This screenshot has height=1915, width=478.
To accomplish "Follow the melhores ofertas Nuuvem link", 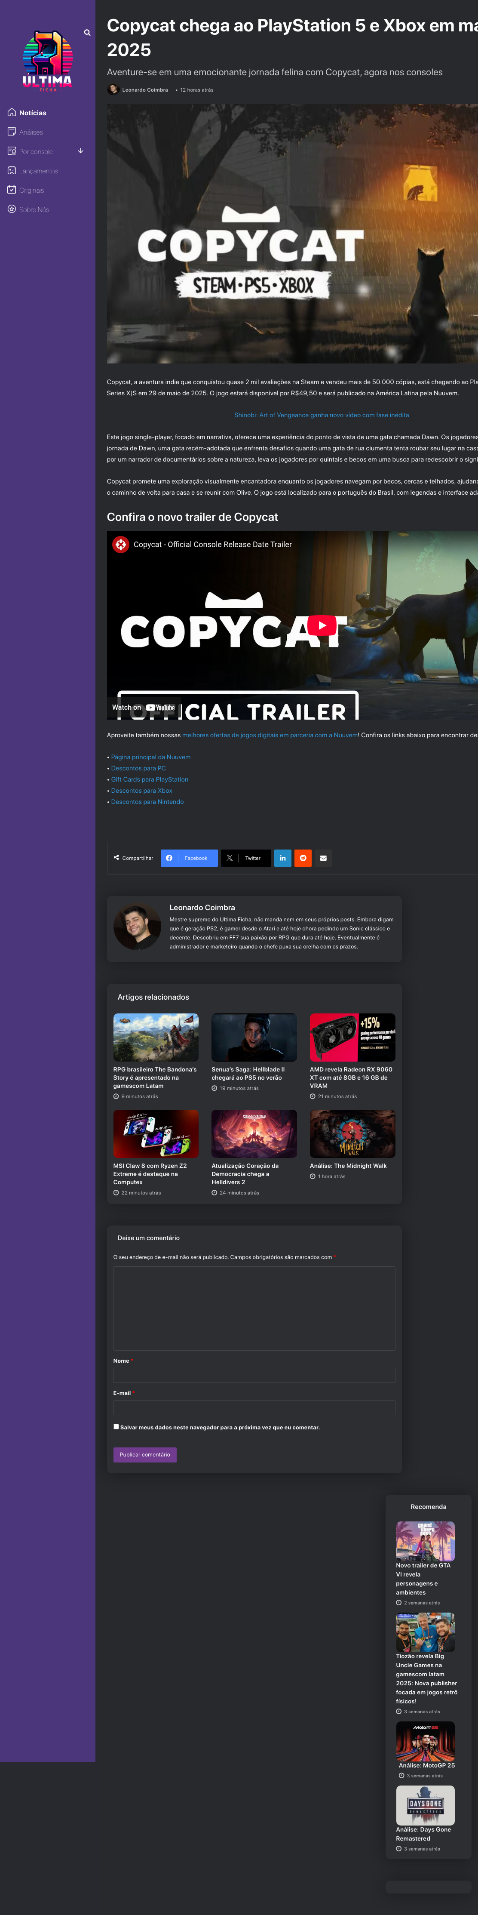I will click(270, 735).
